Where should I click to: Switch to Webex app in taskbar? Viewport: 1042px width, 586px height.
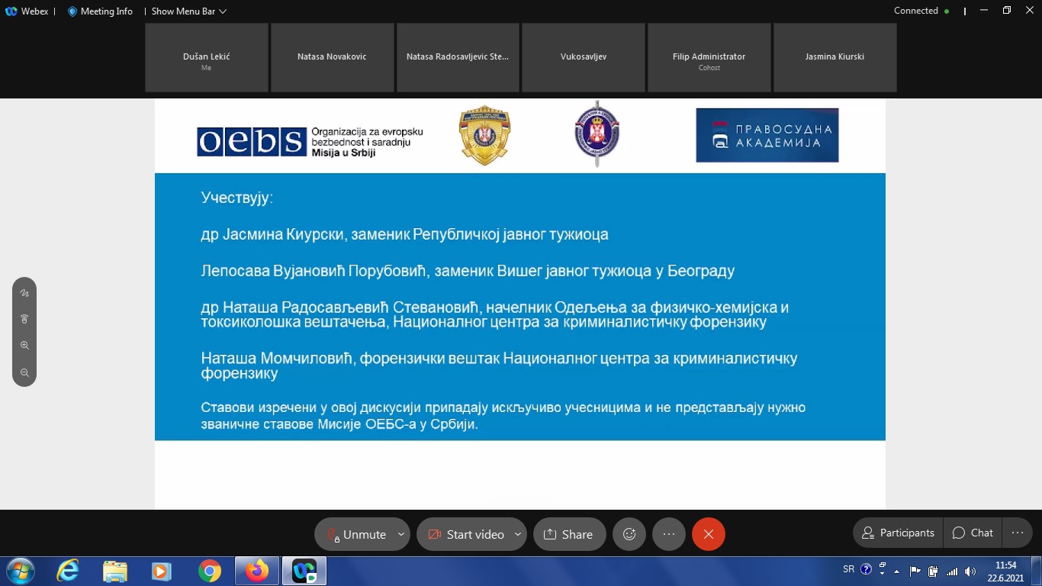pos(304,571)
